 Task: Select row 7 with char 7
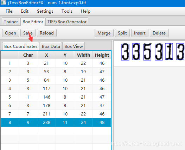[x=56, y=114]
